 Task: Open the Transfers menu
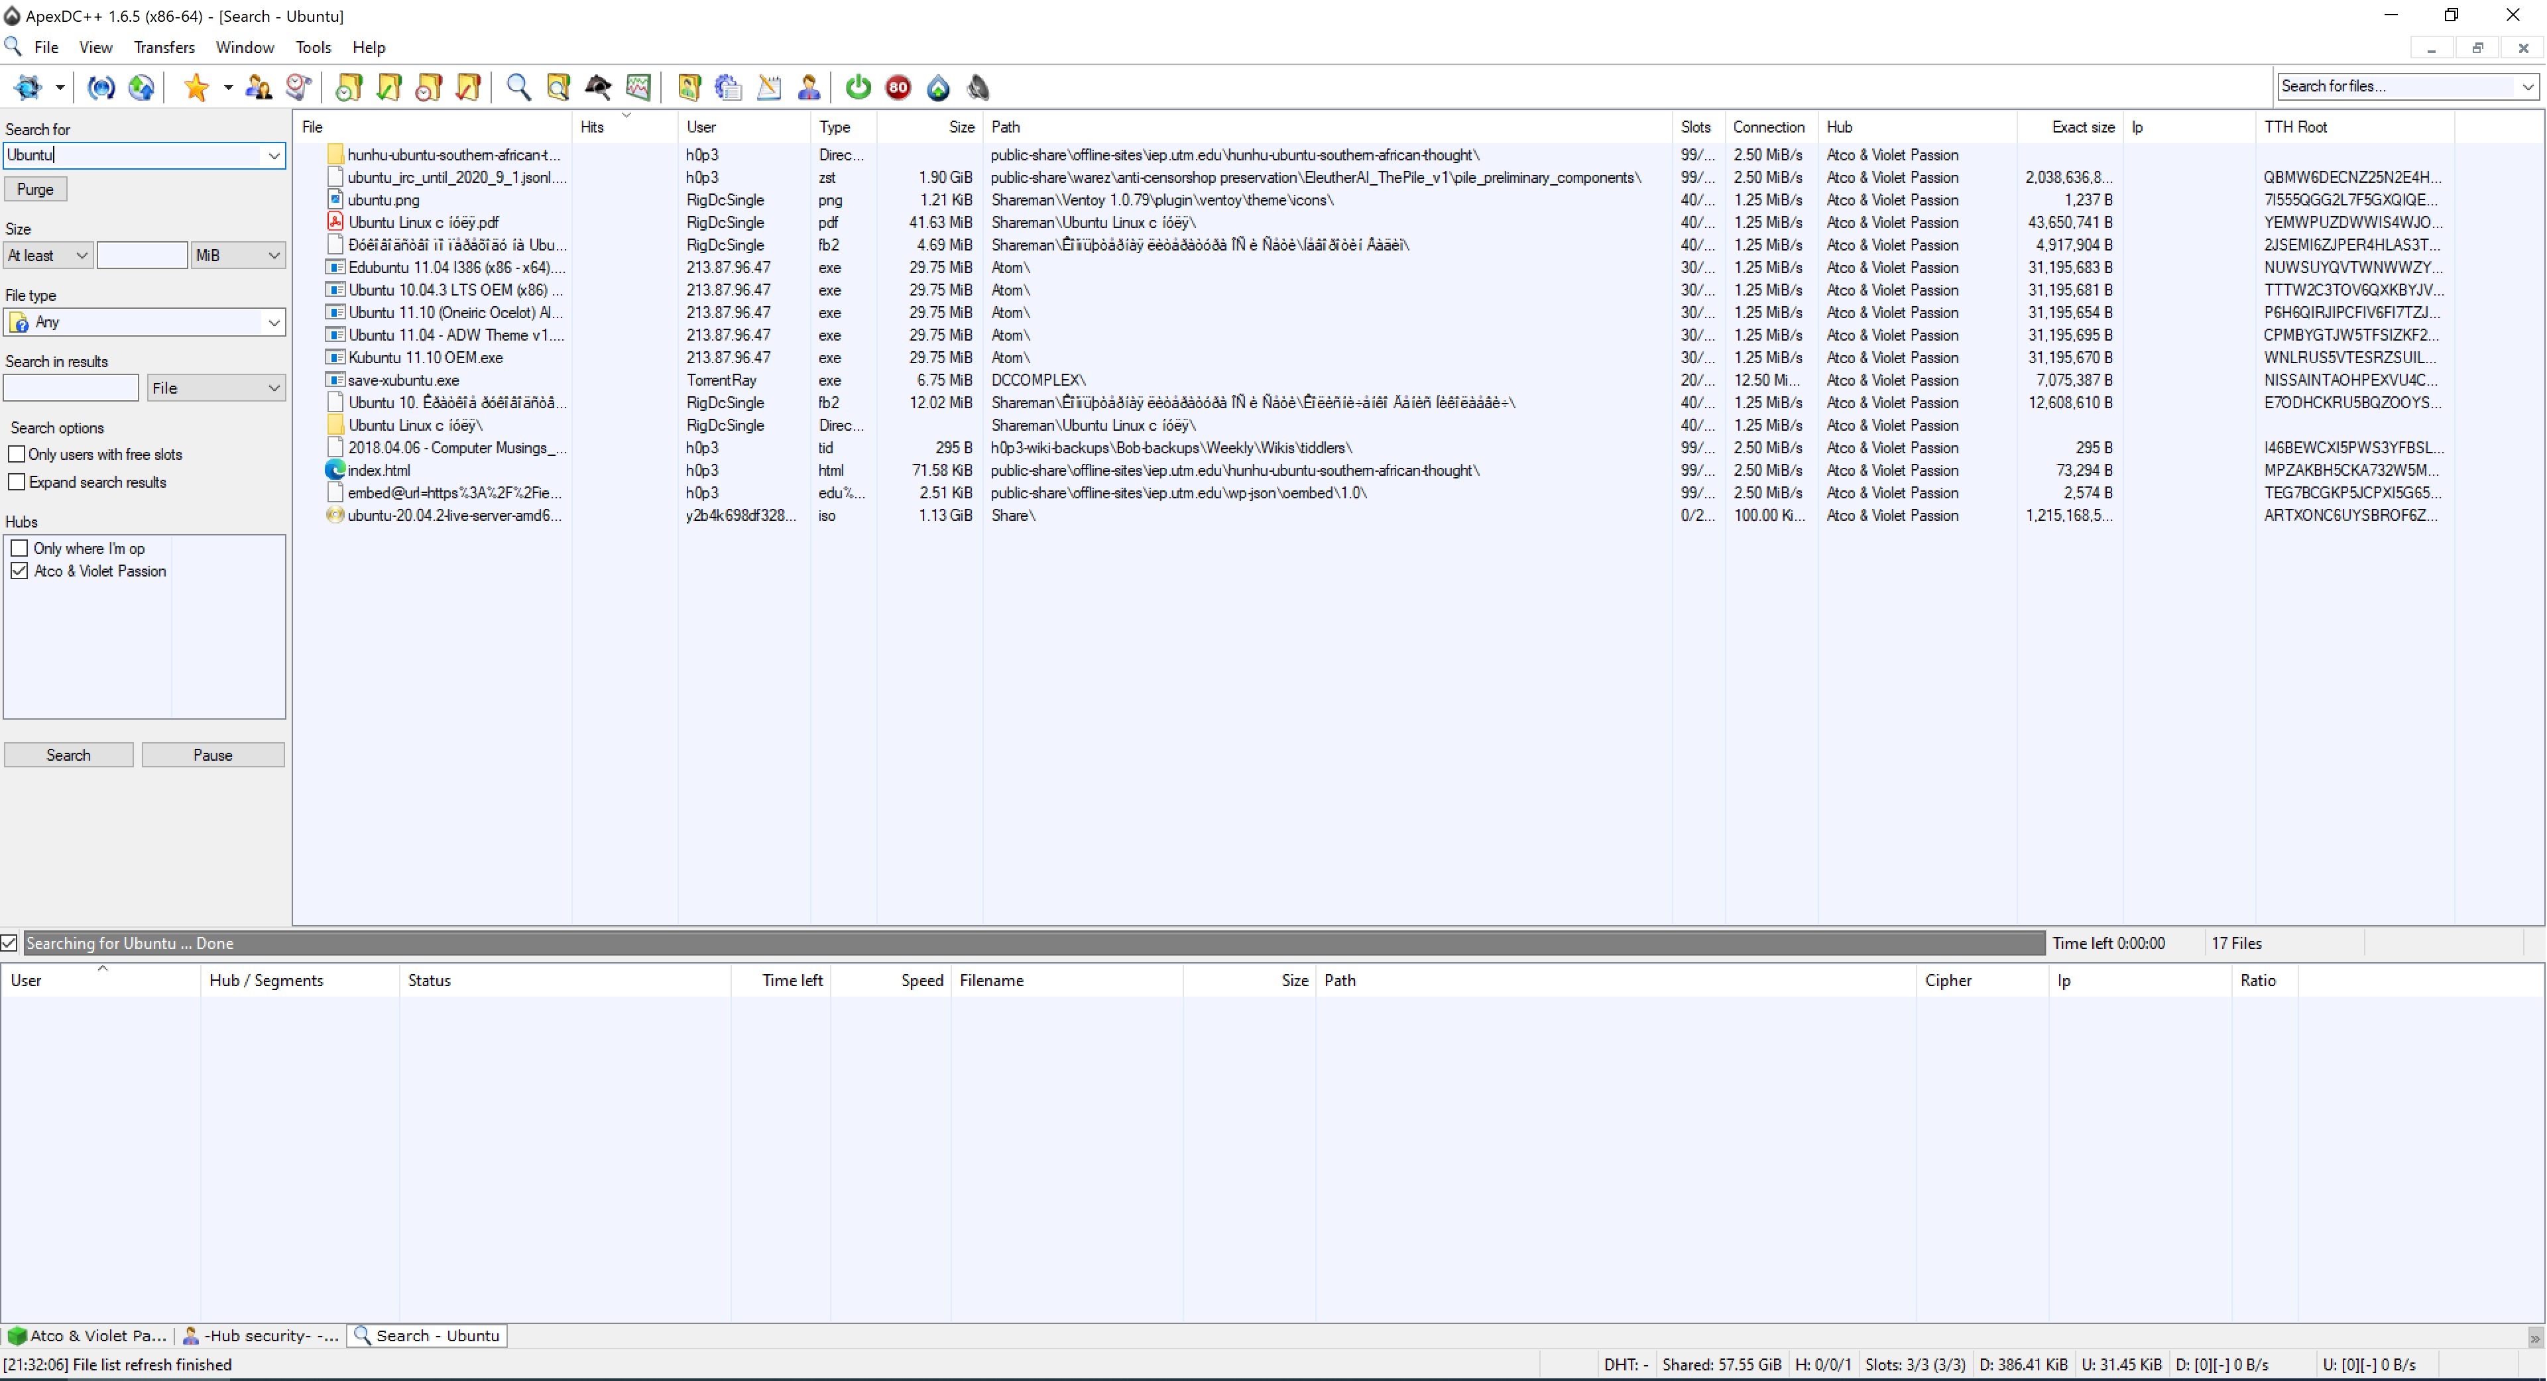(x=164, y=48)
